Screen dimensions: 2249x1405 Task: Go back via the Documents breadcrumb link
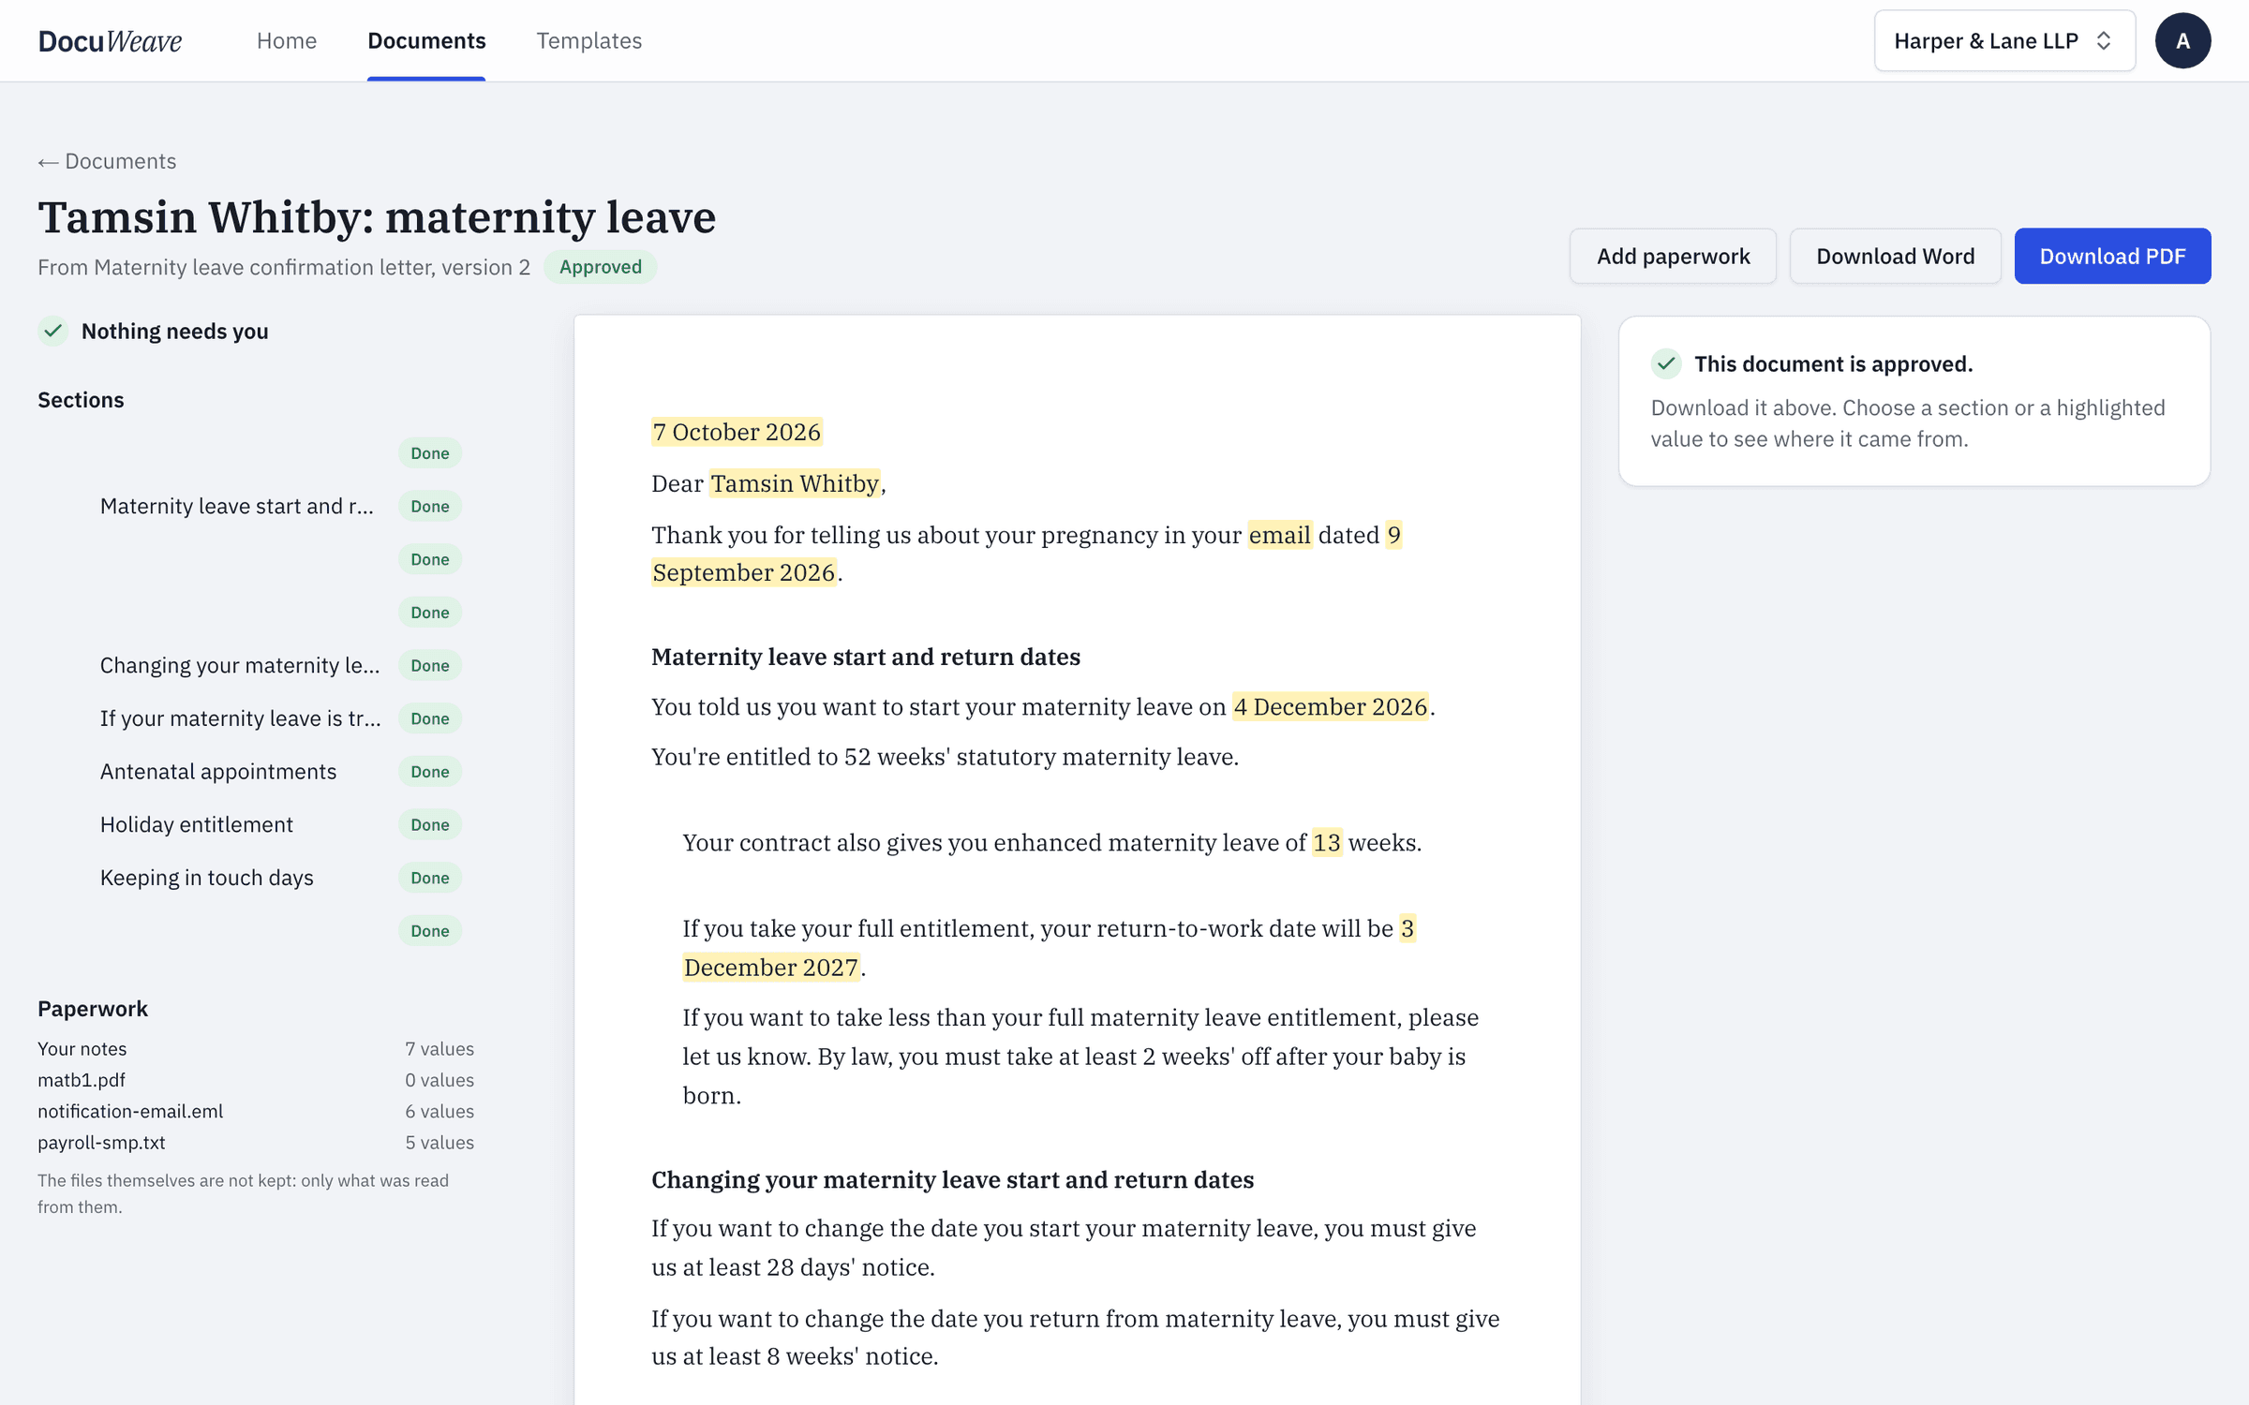[107, 161]
